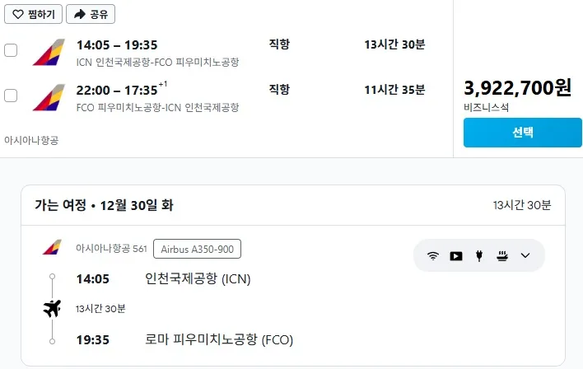The height and width of the screenshot is (369, 583).
Task: Click 로마 피우미치노공항 (FCO) arrival airport
Action: click(218, 339)
